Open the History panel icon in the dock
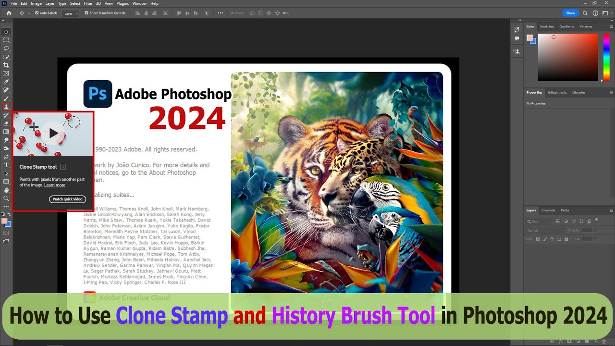 (x=517, y=30)
